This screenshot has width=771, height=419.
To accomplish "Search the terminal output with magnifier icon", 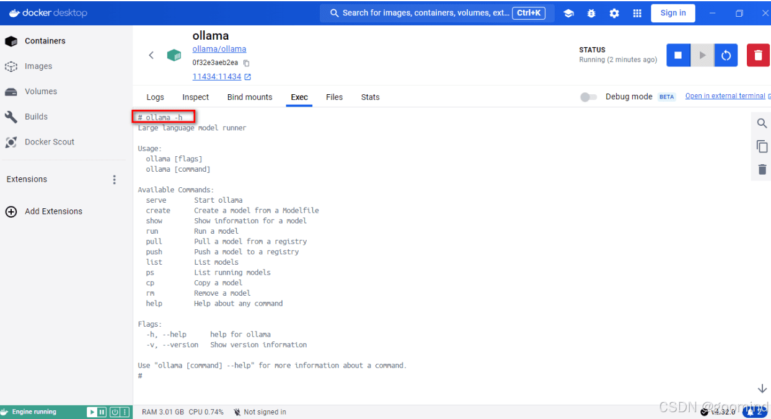I will pos(762,123).
